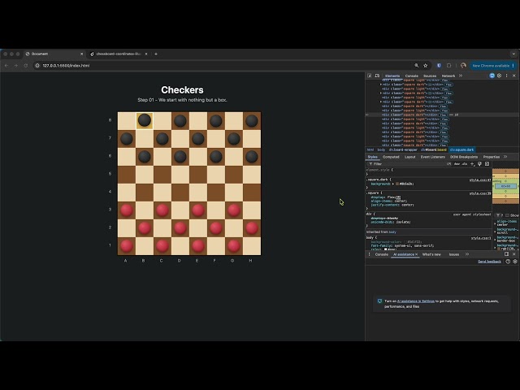Select the body breadcrumb
The width and height of the screenshot is (520, 390).
coord(381,149)
